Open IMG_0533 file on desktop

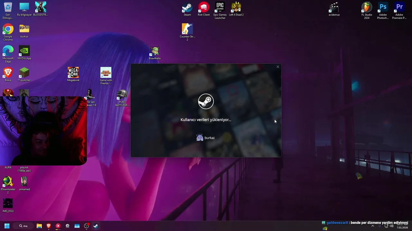coord(8,205)
